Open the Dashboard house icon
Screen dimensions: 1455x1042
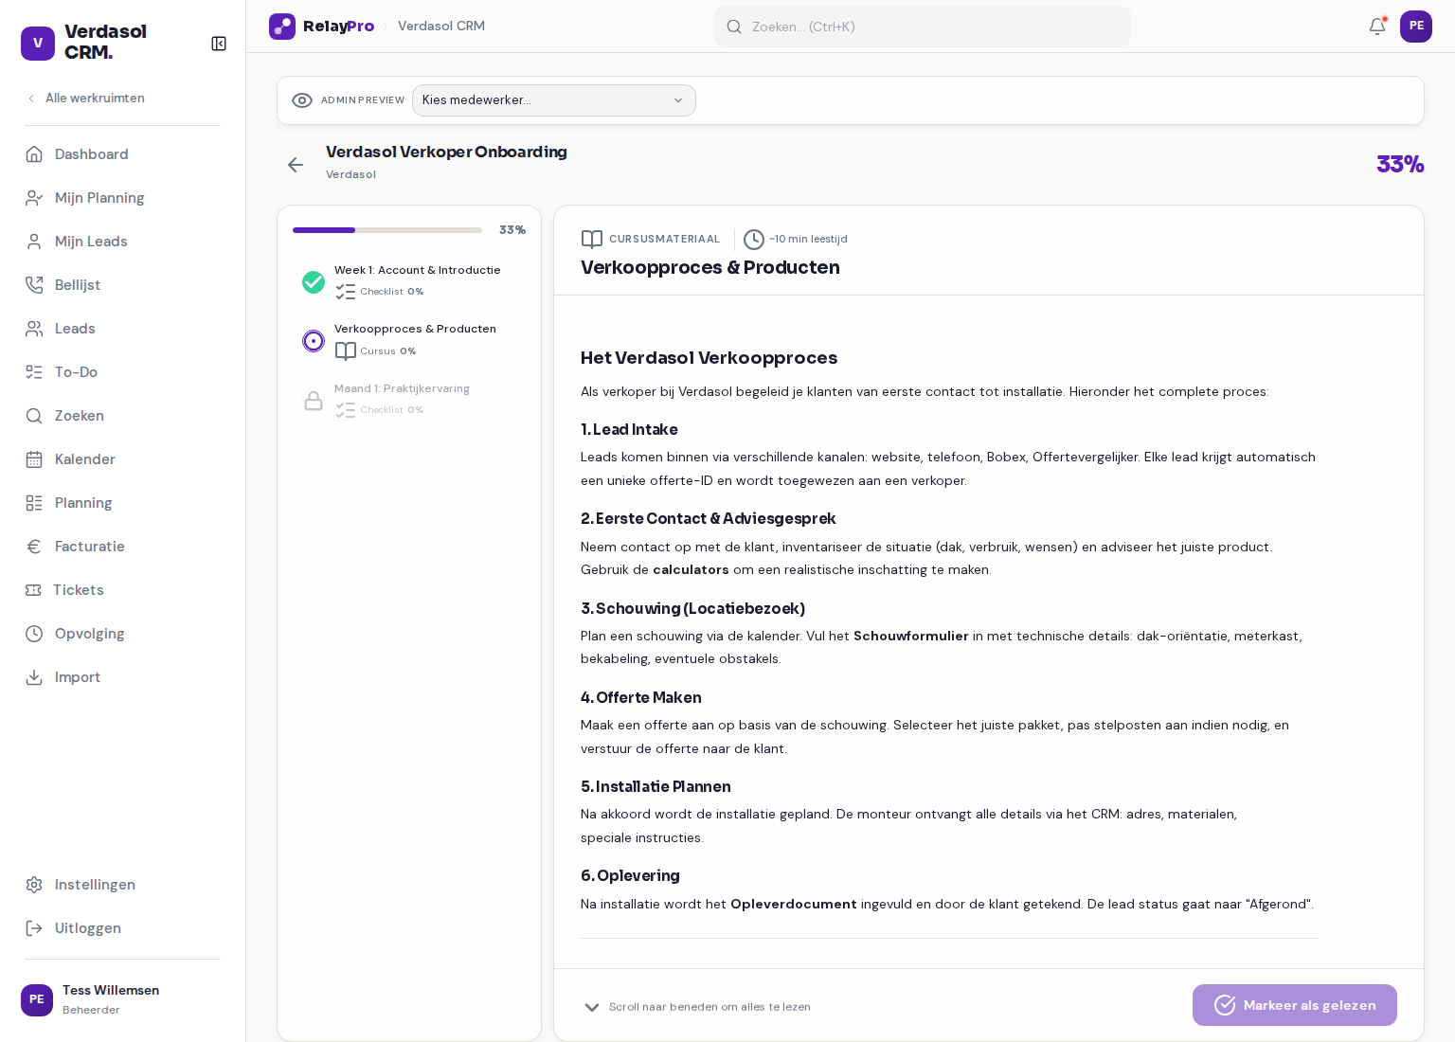pos(34,154)
